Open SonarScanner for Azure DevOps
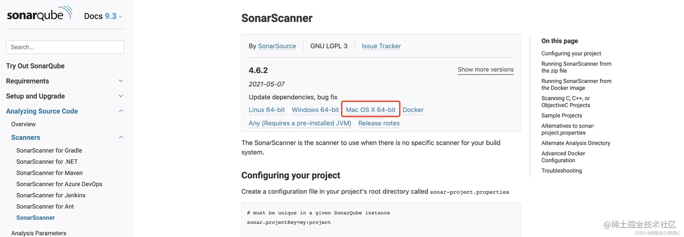The image size is (684, 237). 59,184
